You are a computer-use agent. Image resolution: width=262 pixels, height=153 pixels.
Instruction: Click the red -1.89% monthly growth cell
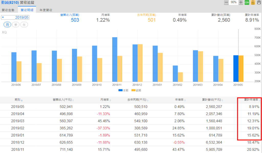click(x=104, y=135)
